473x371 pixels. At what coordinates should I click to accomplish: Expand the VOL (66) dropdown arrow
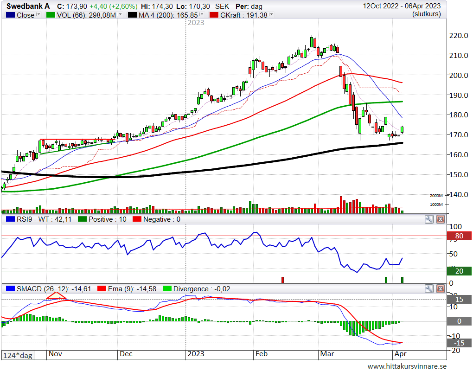tap(120, 14)
